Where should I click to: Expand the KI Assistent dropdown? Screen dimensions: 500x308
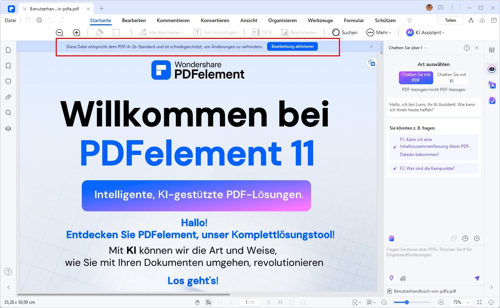[425, 32]
